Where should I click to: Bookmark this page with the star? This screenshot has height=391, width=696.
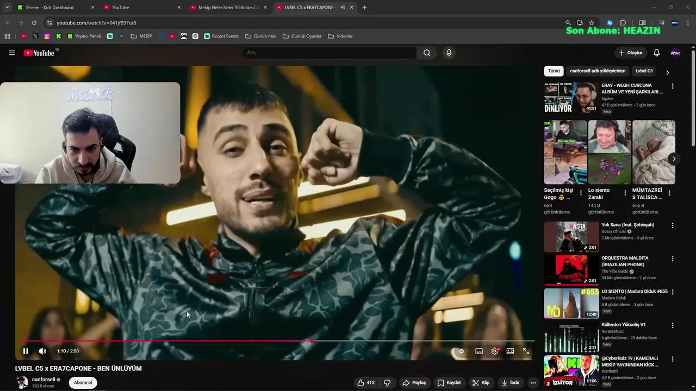[592, 23]
